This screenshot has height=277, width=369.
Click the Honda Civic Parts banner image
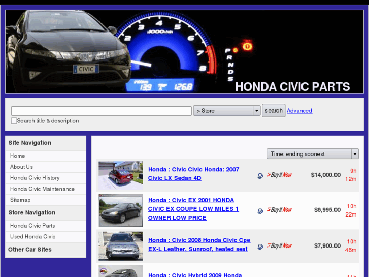coord(185,51)
